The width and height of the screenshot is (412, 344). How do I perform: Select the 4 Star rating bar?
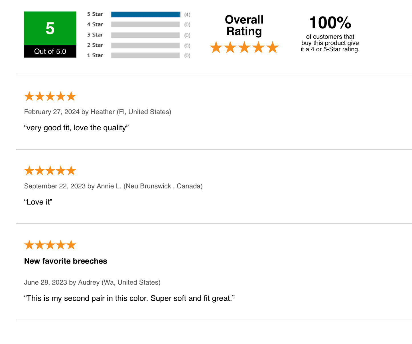(145, 25)
